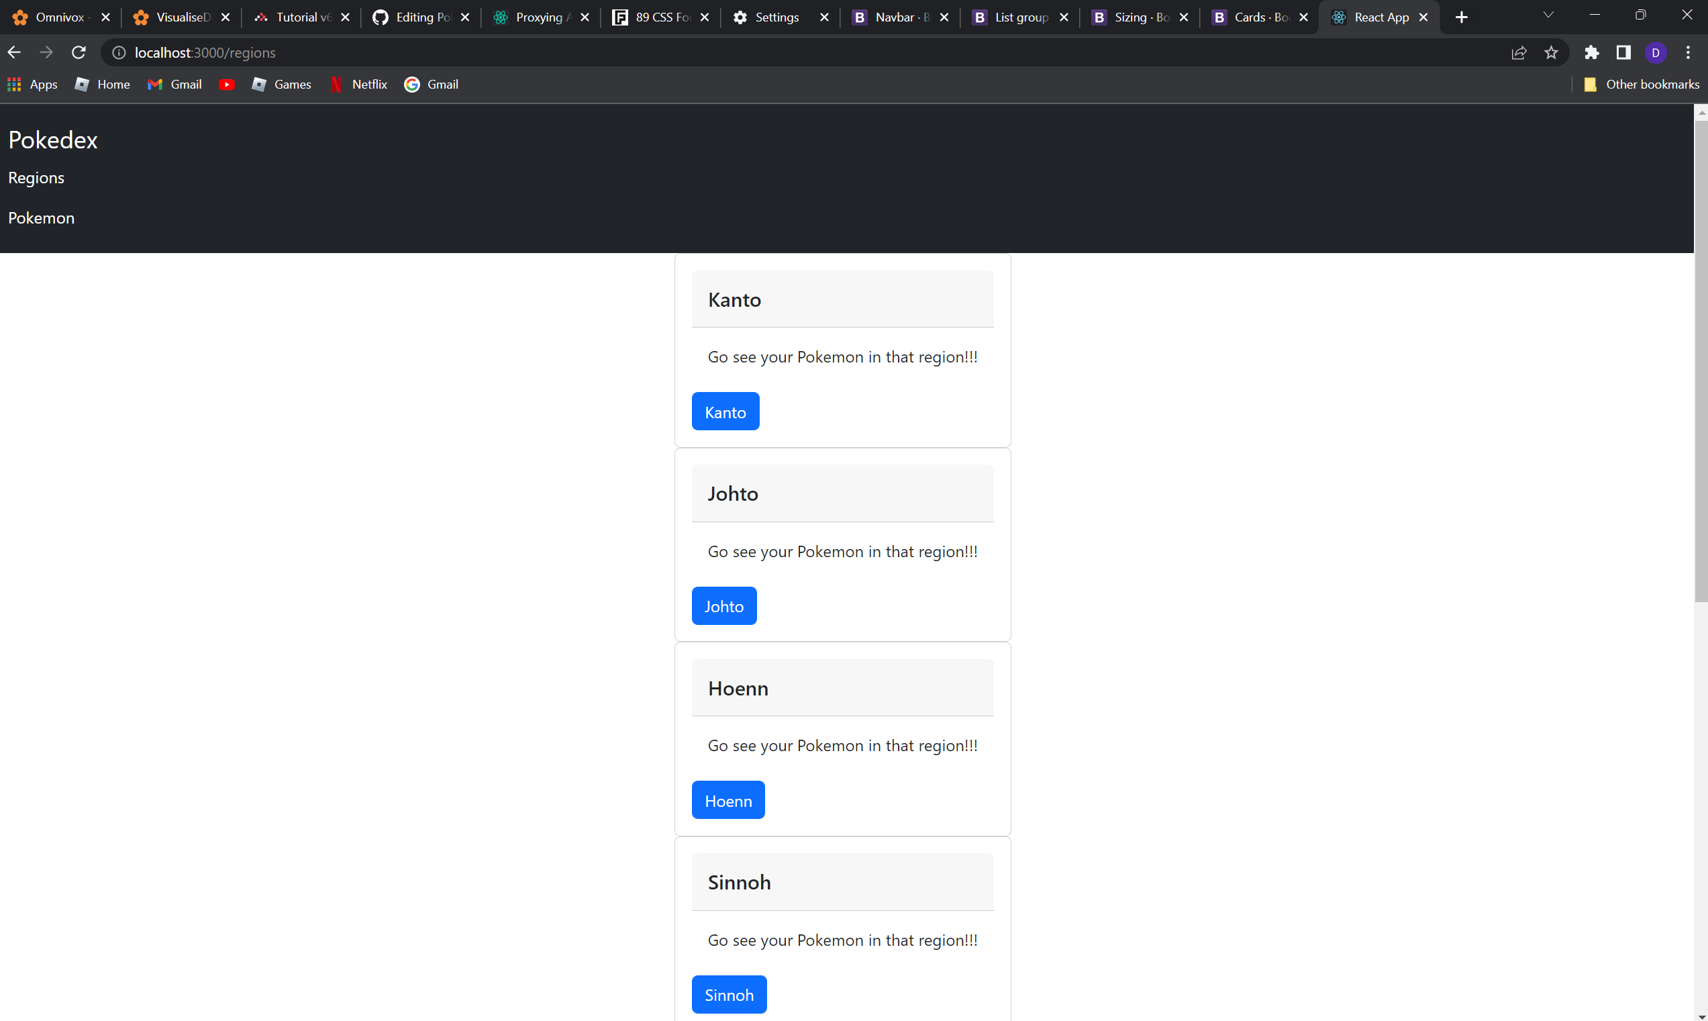The width and height of the screenshot is (1708, 1021).
Task: Open the tab search dropdown arrow
Action: tap(1548, 15)
